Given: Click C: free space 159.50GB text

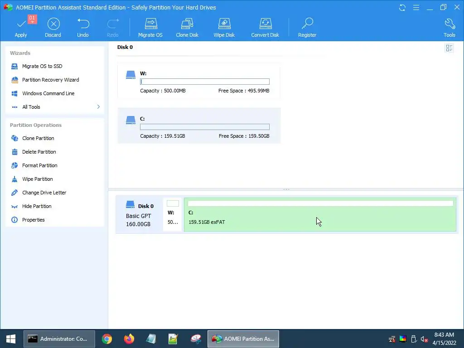Looking at the screenshot, I should pyautogui.click(x=244, y=136).
